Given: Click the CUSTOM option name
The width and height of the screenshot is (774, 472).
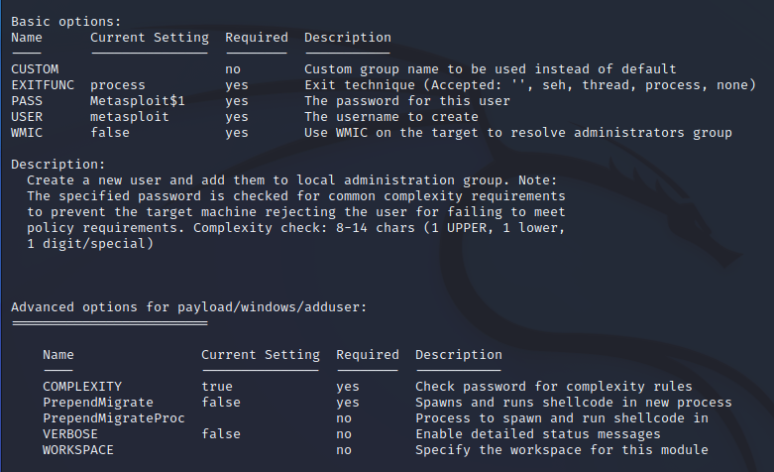Looking at the screenshot, I should (x=35, y=69).
